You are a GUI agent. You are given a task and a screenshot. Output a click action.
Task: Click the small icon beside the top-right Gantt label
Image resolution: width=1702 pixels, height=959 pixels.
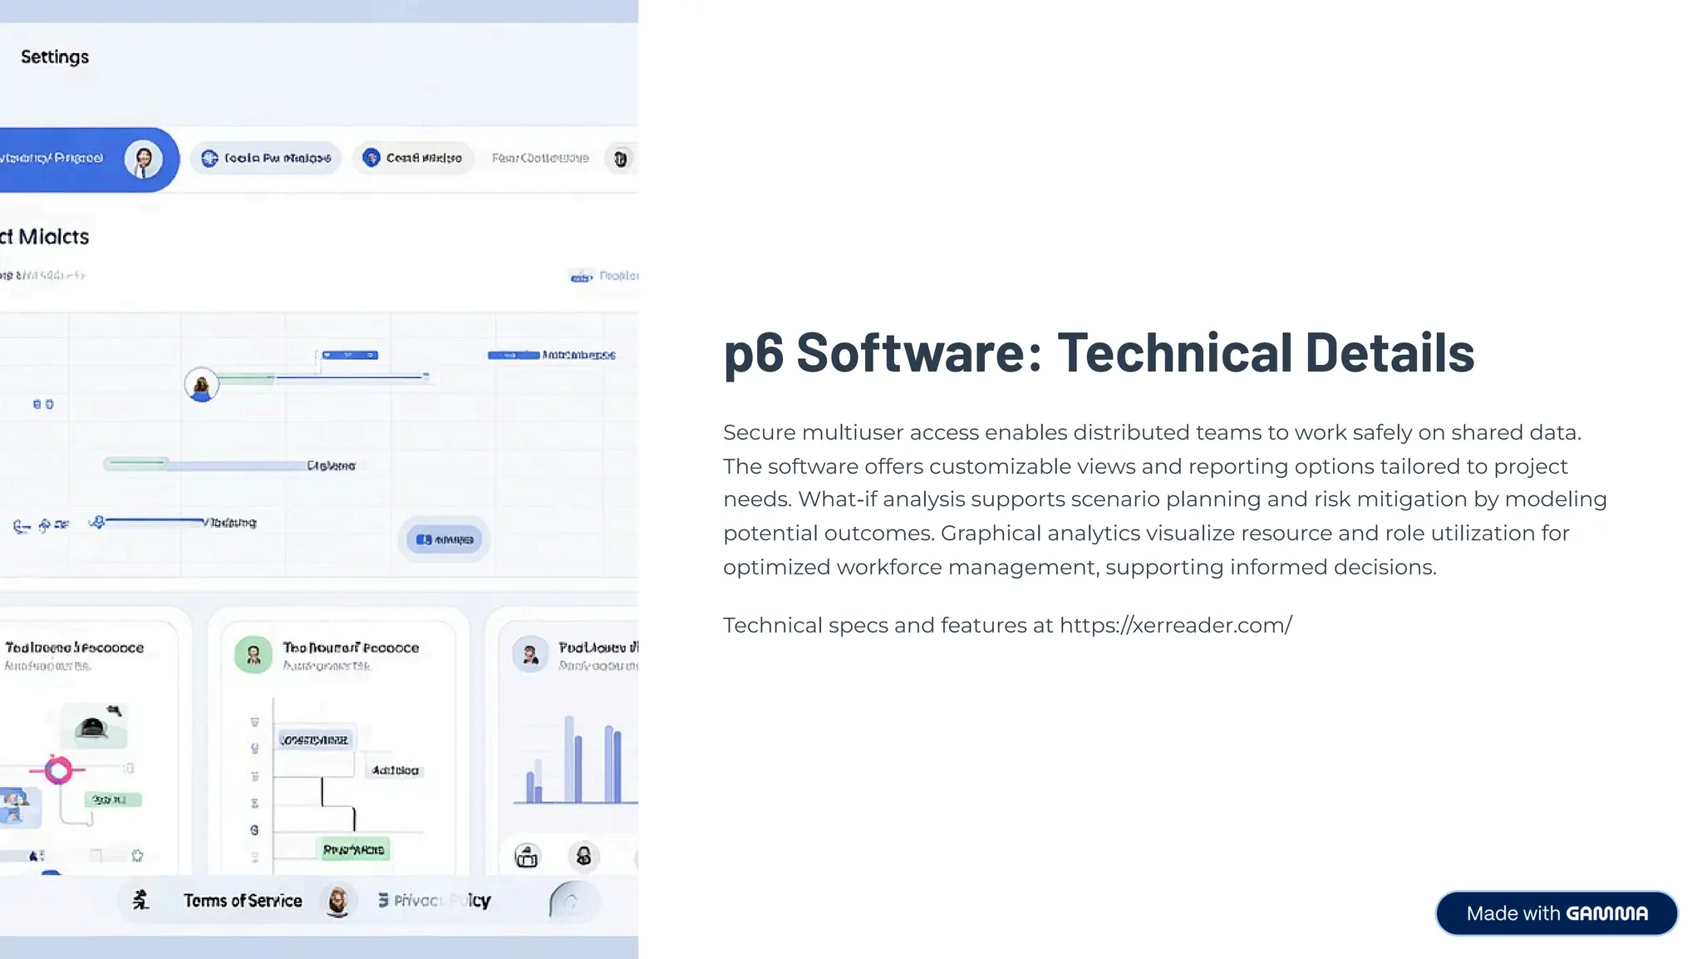click(x=581, y=276)
